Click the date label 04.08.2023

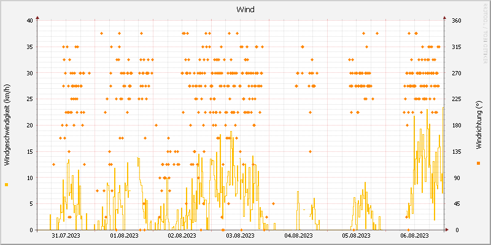tap(298, 235)
